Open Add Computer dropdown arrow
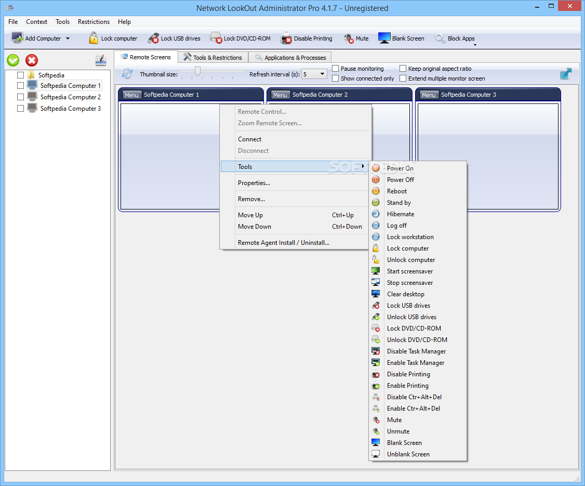585x486 pixels. (x=68, y=38)
